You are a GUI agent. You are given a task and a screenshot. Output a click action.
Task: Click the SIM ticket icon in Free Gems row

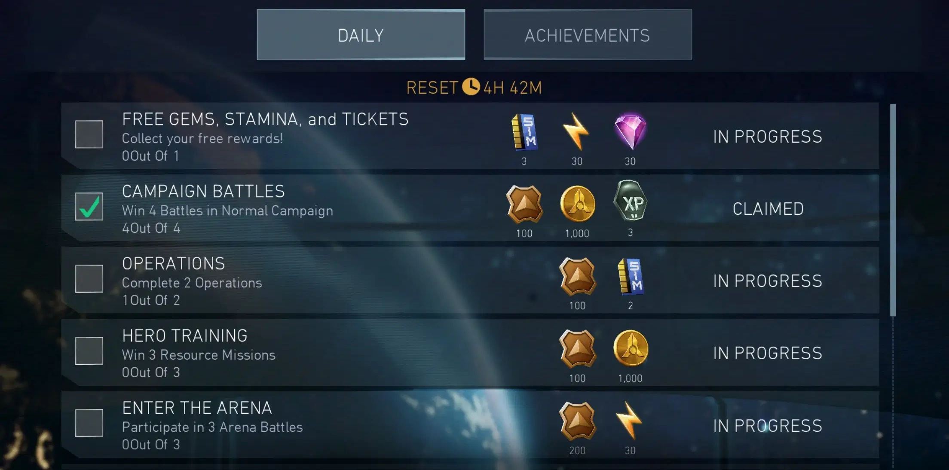coord(524,132)
